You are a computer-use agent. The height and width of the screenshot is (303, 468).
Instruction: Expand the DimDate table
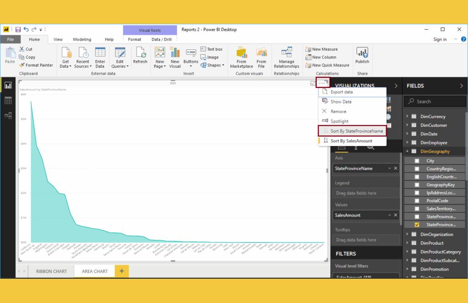pos(407,134)
